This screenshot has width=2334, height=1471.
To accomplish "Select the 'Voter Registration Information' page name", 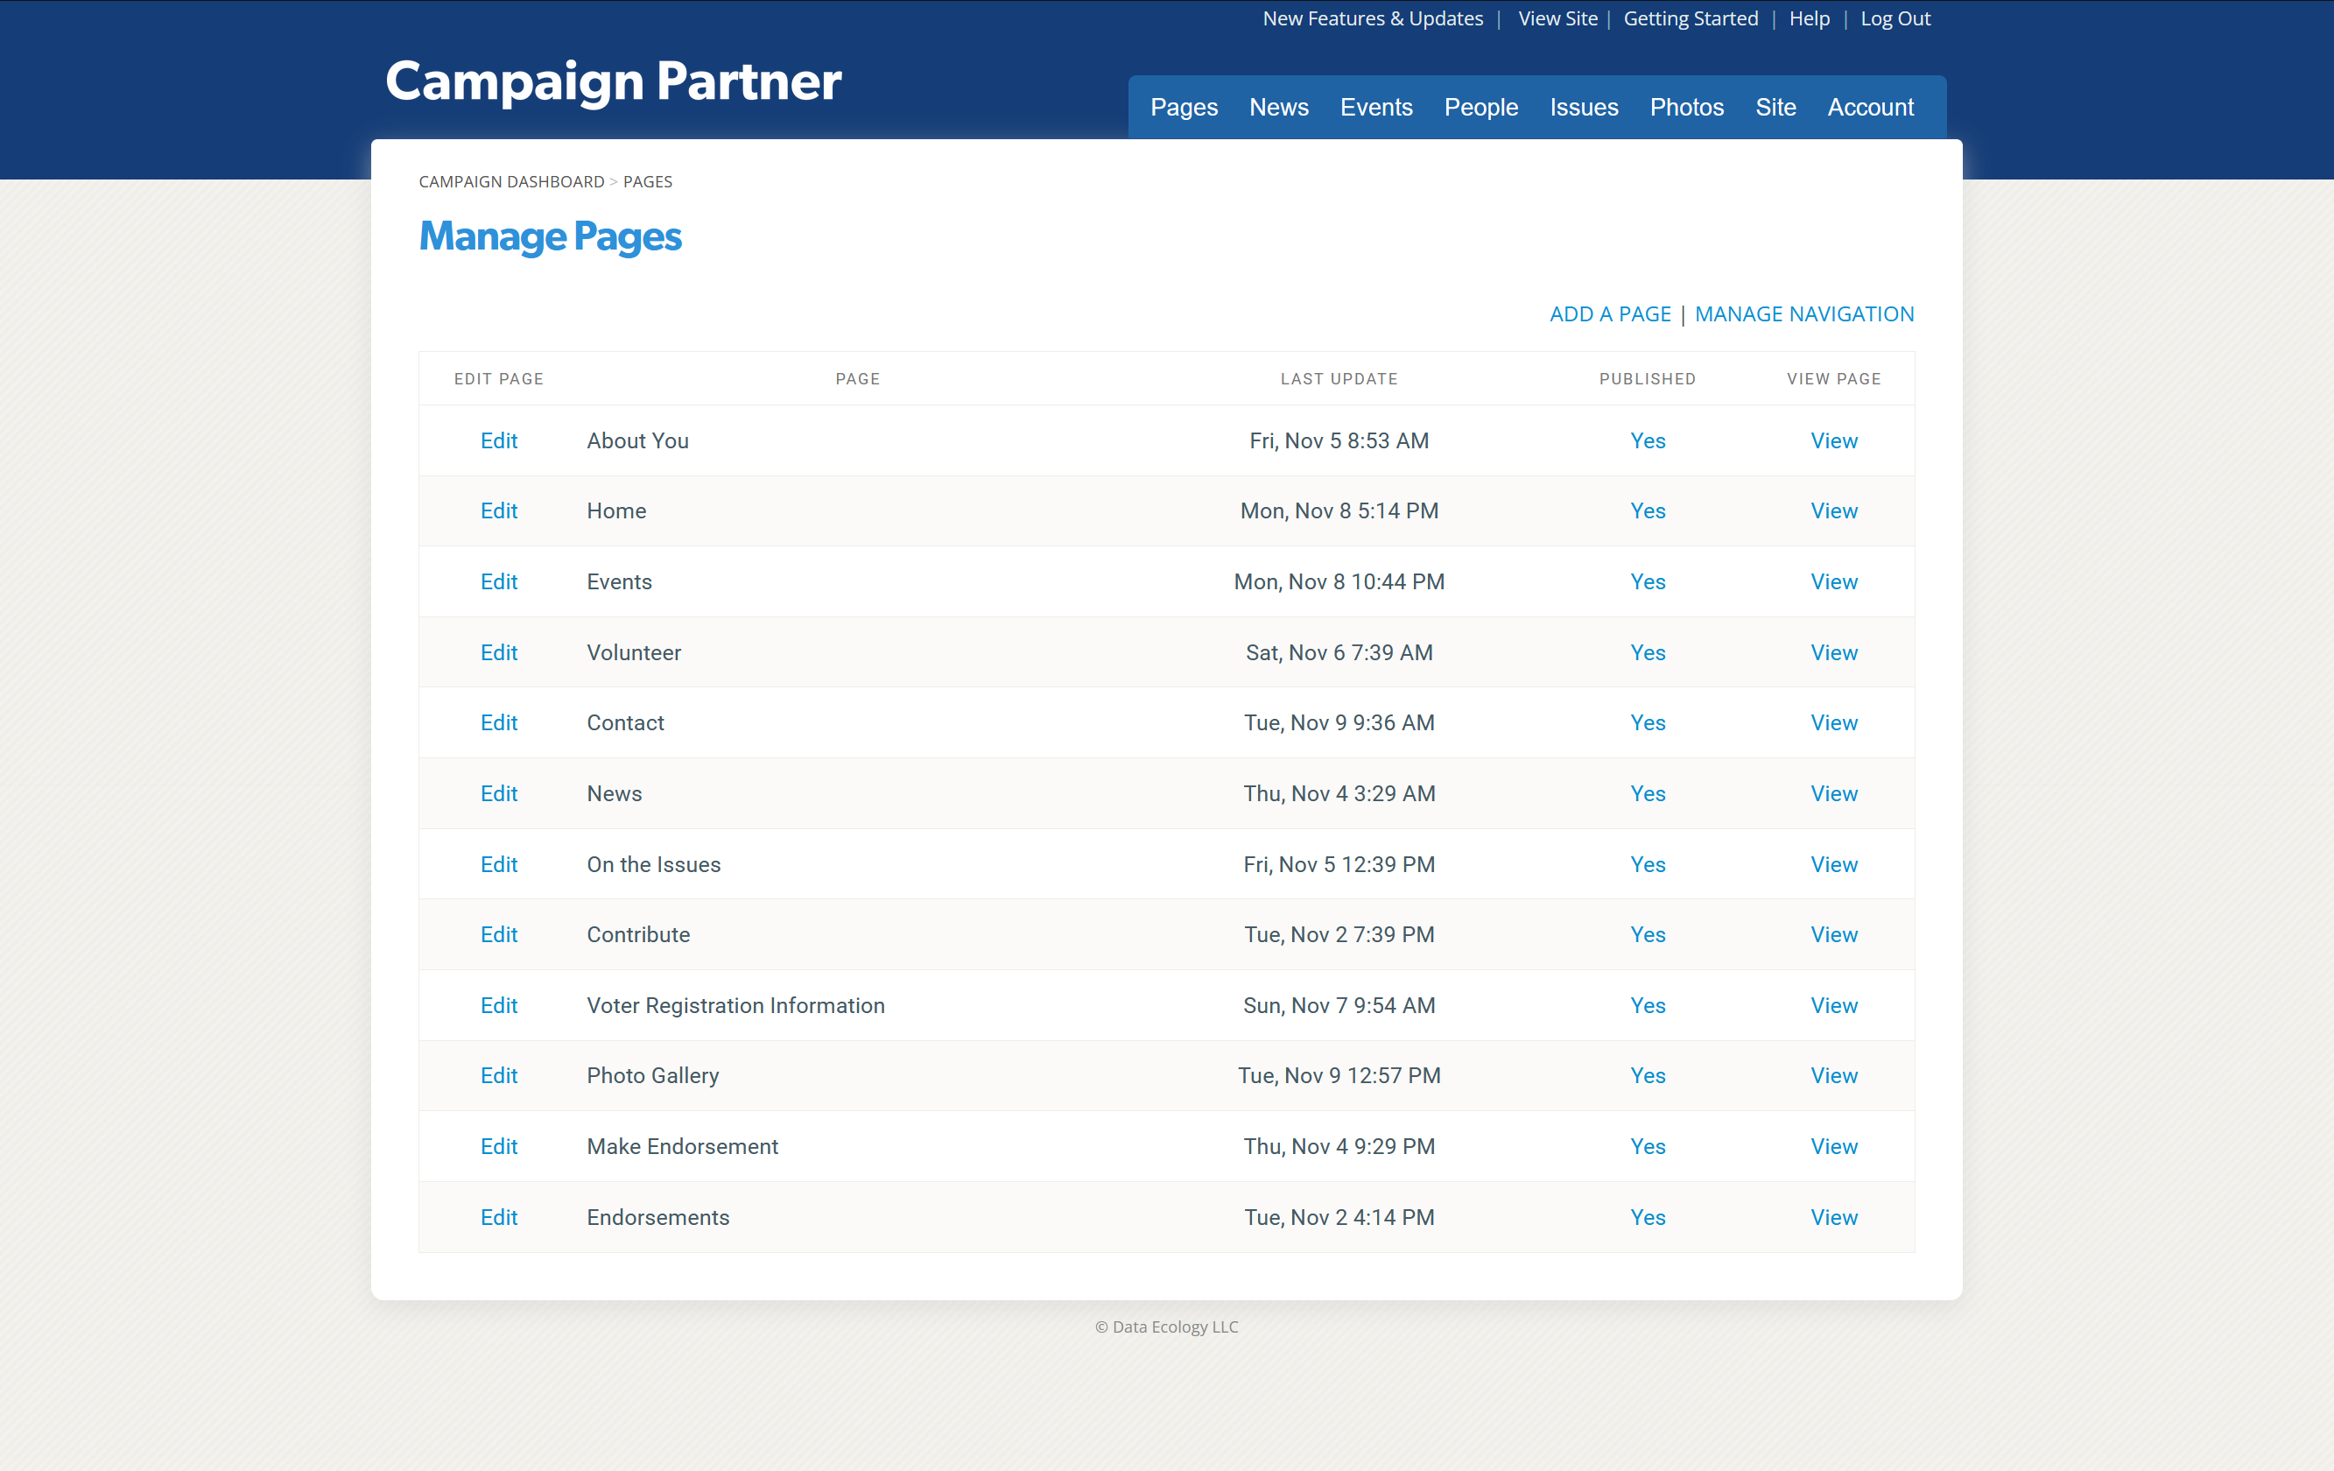I will (x=735, y=1005).
